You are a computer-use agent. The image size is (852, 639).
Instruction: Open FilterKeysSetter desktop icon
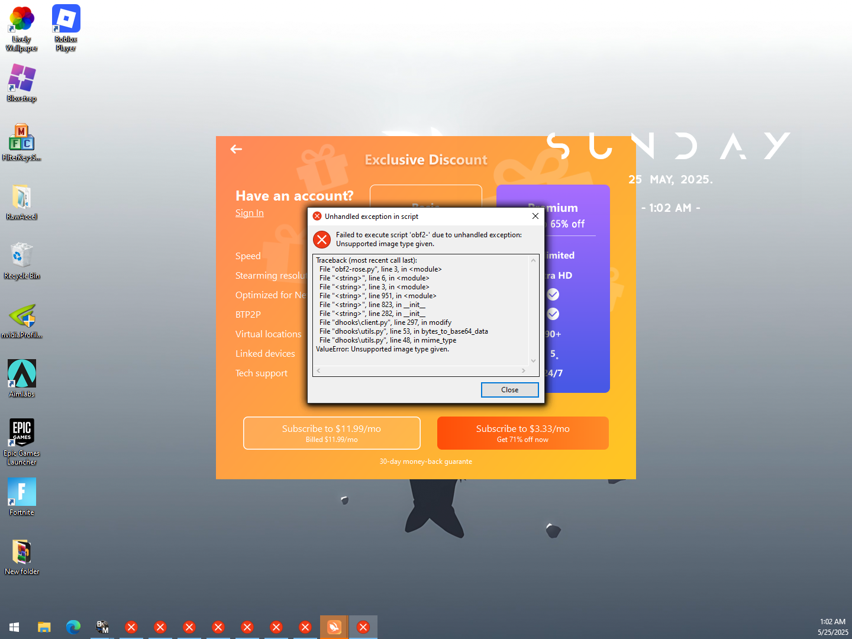tap(22, 142)
